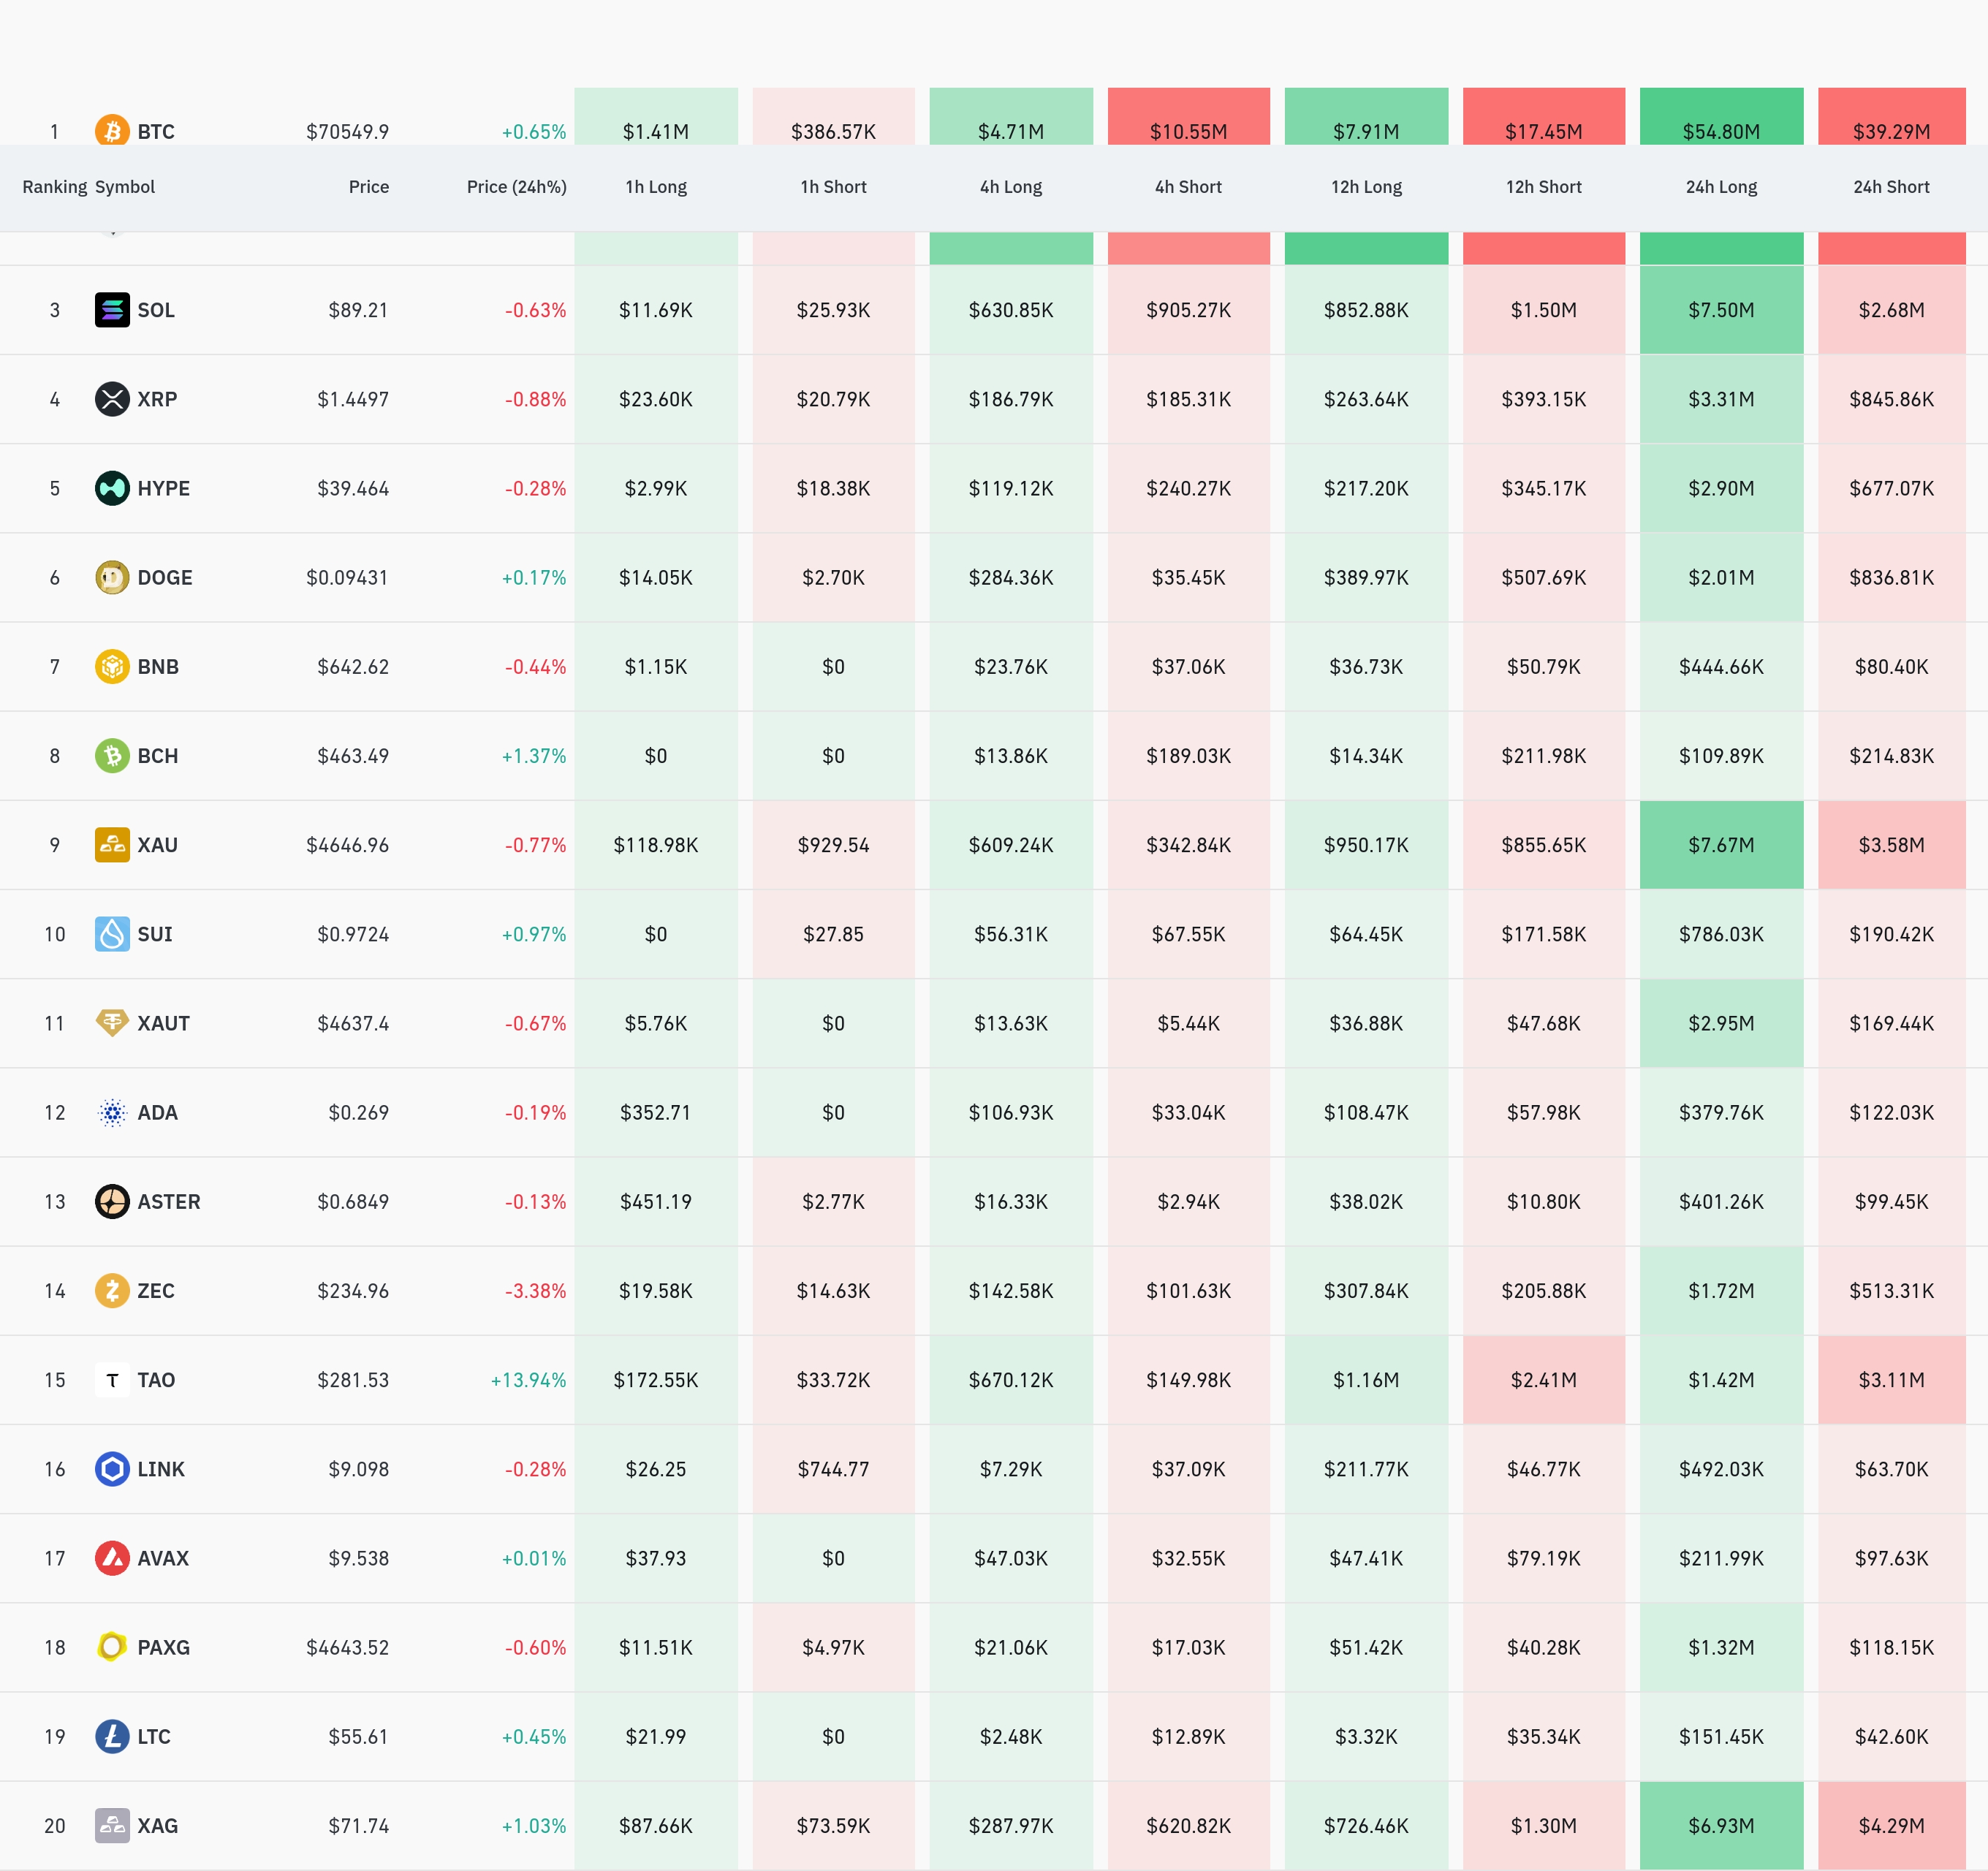Click the Dogecoin DOGE icon
This screenshot has width=1988, height=1871.
tap(112, 577)
